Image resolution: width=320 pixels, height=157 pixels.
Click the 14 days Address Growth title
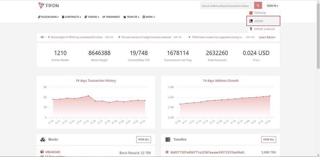(x=220, y=81)
